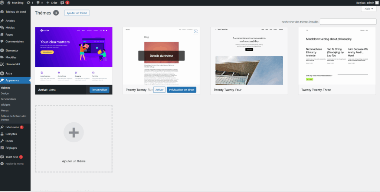Click Prévisualiser en direct button

[x=181, y=90]
